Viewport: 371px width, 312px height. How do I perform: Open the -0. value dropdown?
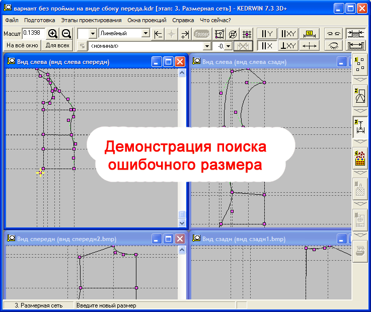[x=229, y=46]
